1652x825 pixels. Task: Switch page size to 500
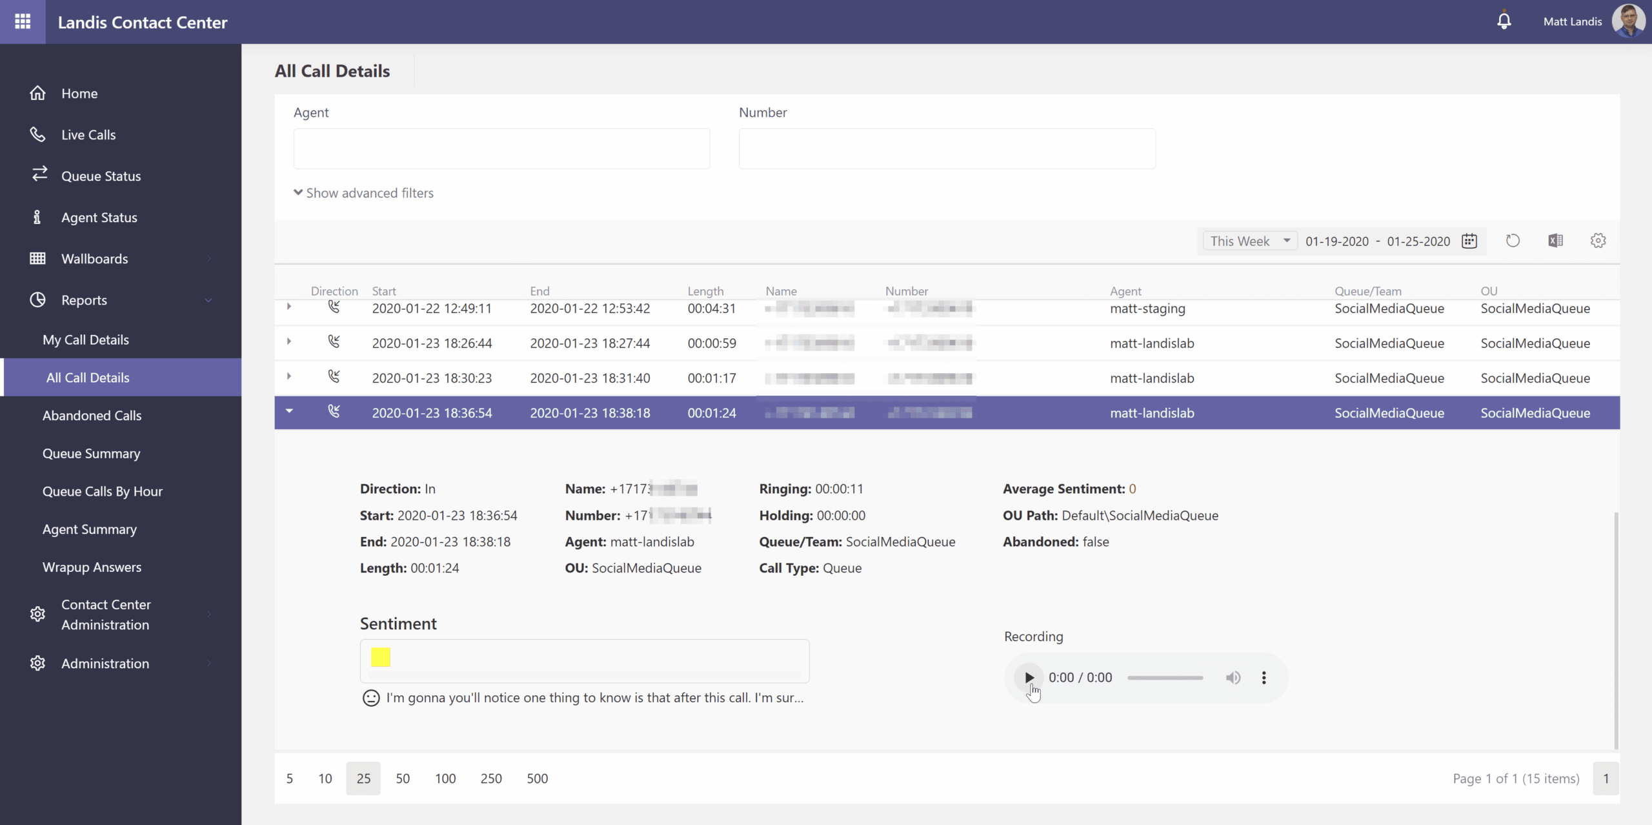click(x=536, y=778)
